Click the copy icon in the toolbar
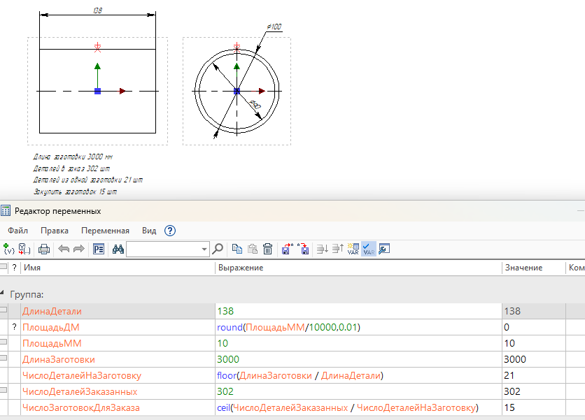The height and width of the screenshot is (420, 585). pyautogui.click(x=237, y=248)
